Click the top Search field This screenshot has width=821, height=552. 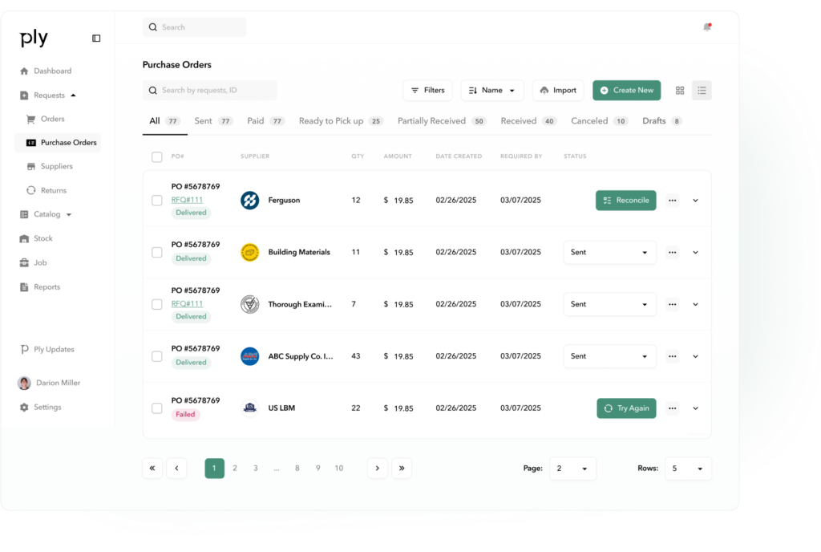(194, 27)
